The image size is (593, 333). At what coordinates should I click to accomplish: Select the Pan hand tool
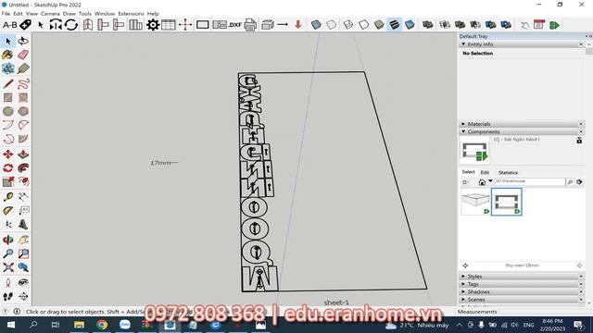[x=23, y=240]
